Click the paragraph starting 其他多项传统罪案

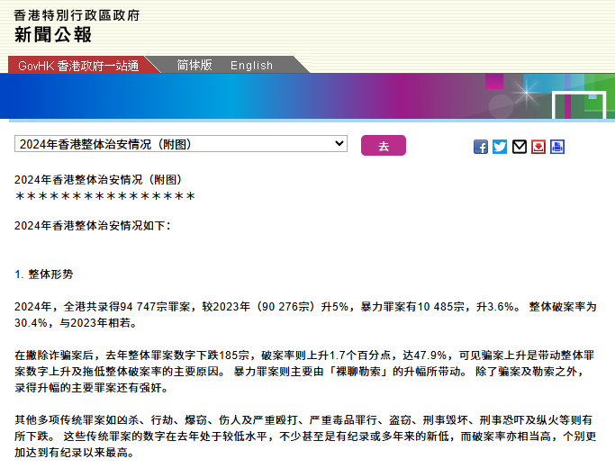[x=305, y=436]
